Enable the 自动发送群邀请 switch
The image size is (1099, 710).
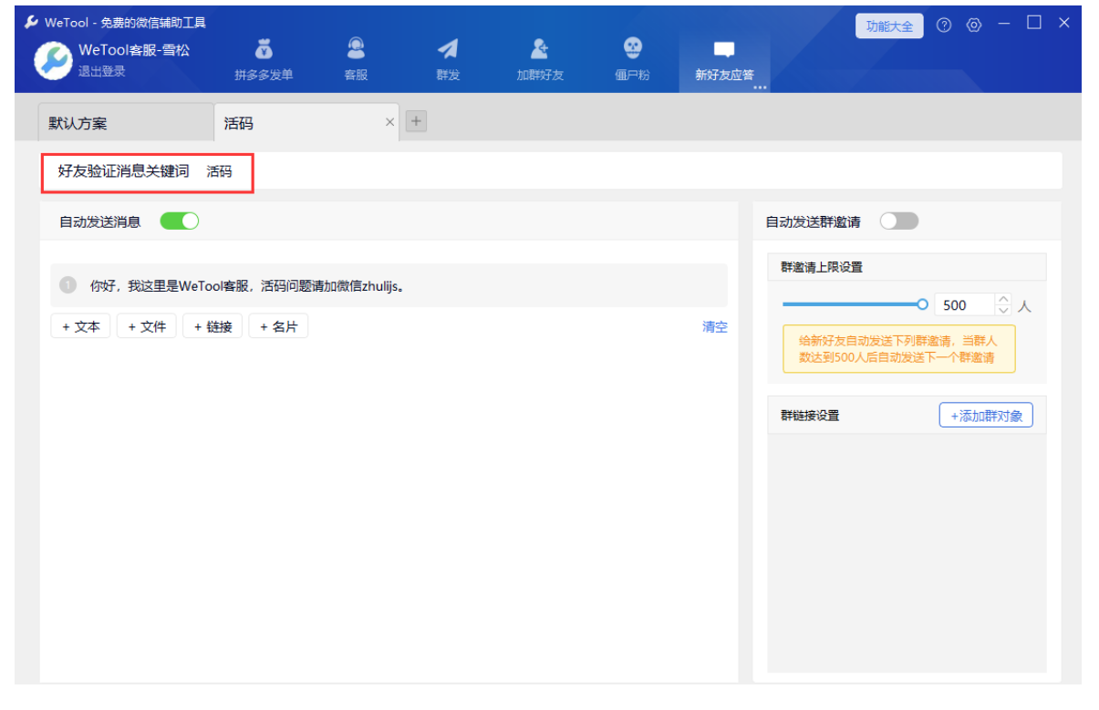point(899,221)
